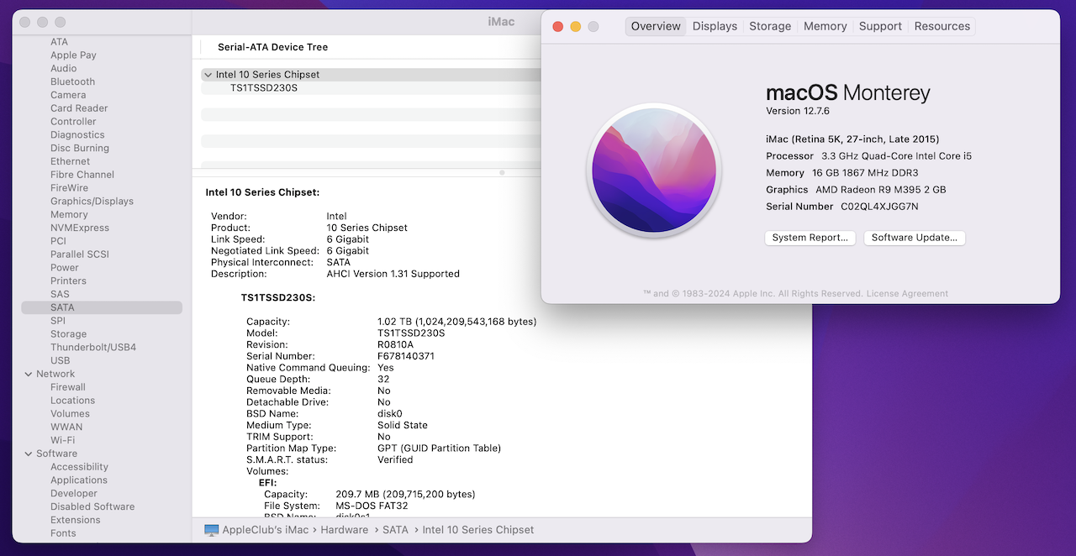Close the About This Mac window
Image resolution: width=1076 pixels, height=556 pixels.
[x=557, y=27]
